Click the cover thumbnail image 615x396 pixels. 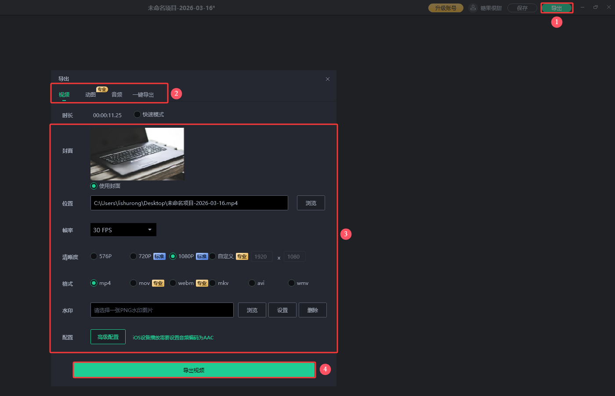pyautogui.click(x=137, y=154)
